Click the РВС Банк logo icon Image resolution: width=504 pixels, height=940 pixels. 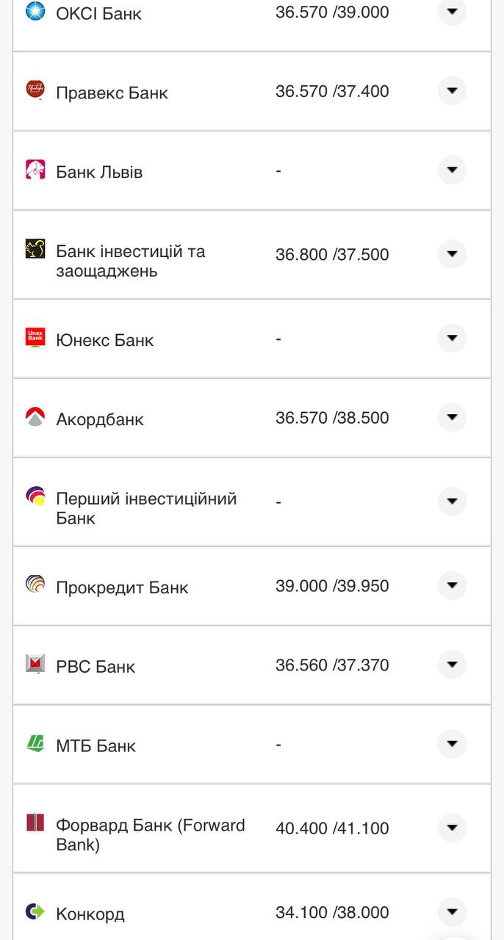35,664
